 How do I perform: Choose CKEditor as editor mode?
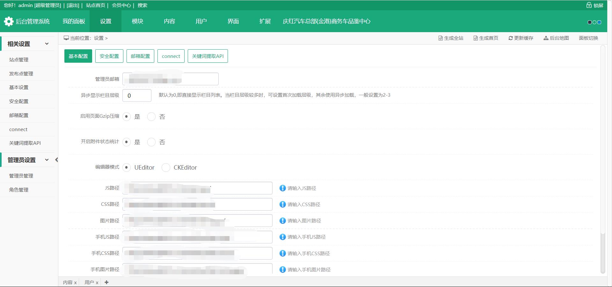tap(166, 167)
